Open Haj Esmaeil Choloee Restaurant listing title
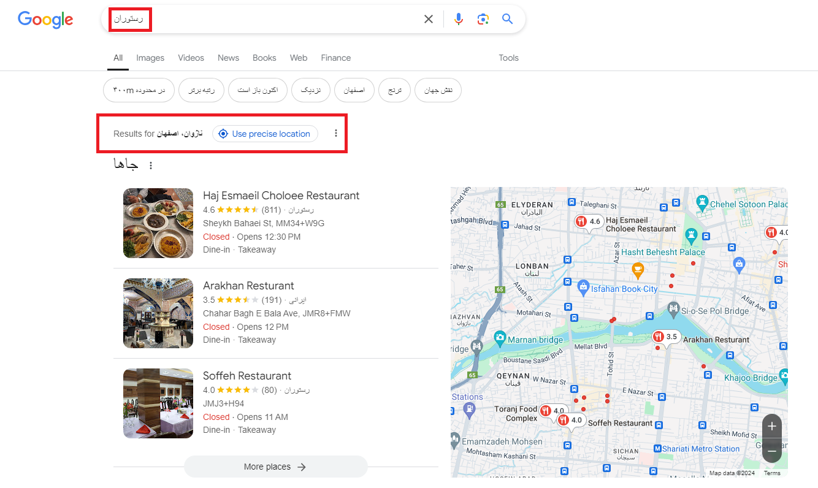 pos(281,196)
